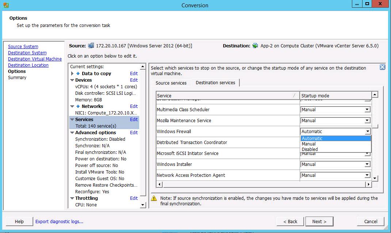Select the Windows Firewall service row
The width and height of the screenshot is (391, 233).
(x=228, y=131)
